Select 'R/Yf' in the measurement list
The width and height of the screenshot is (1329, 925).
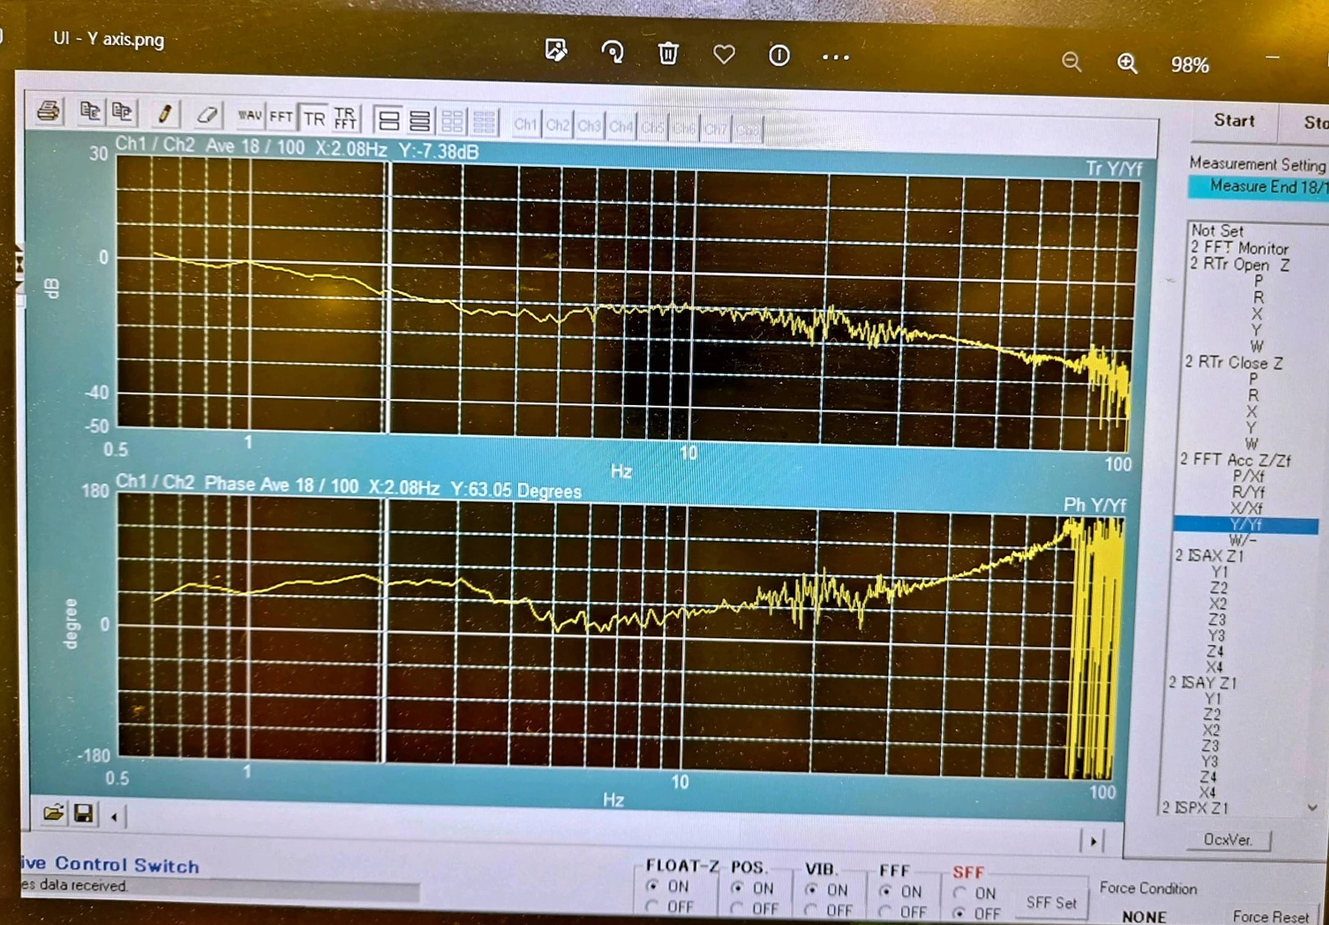point(1248,492)
